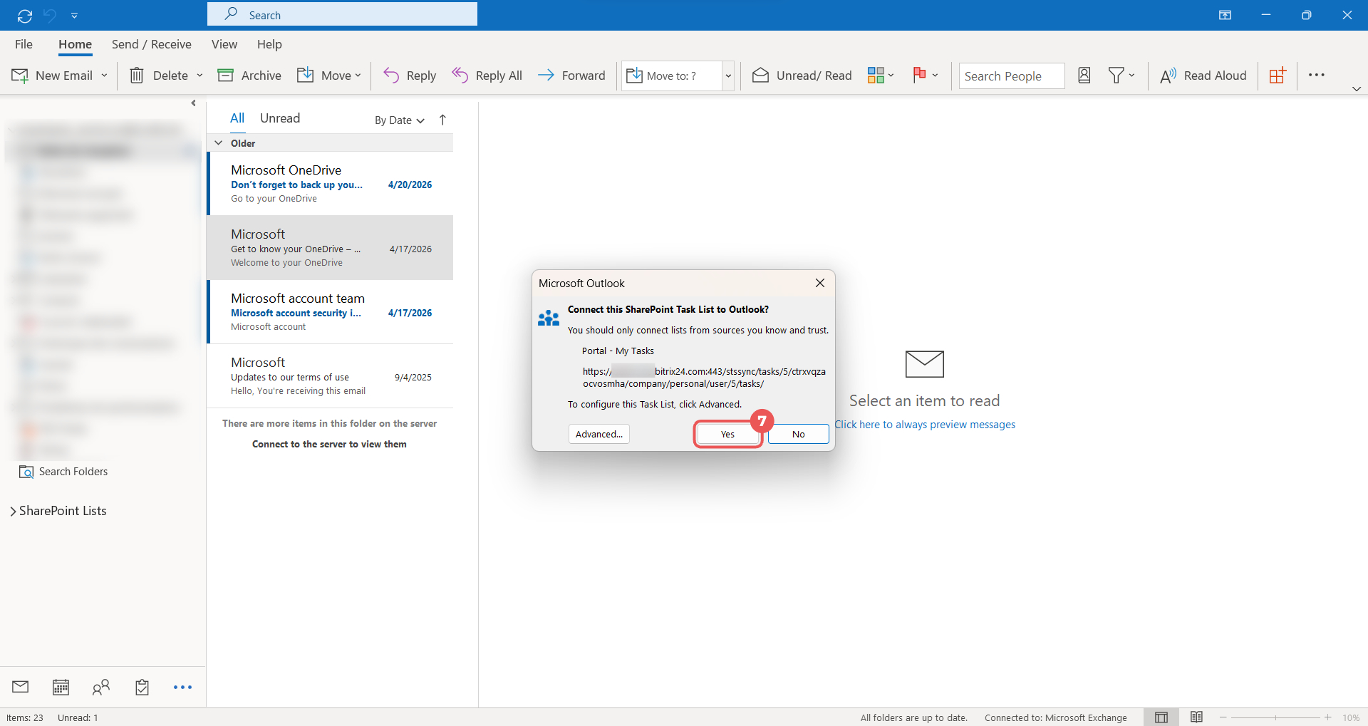The image size is (1368, 726).
Task: Click No in the Outlook dialog
Action: tap(799, 434)
